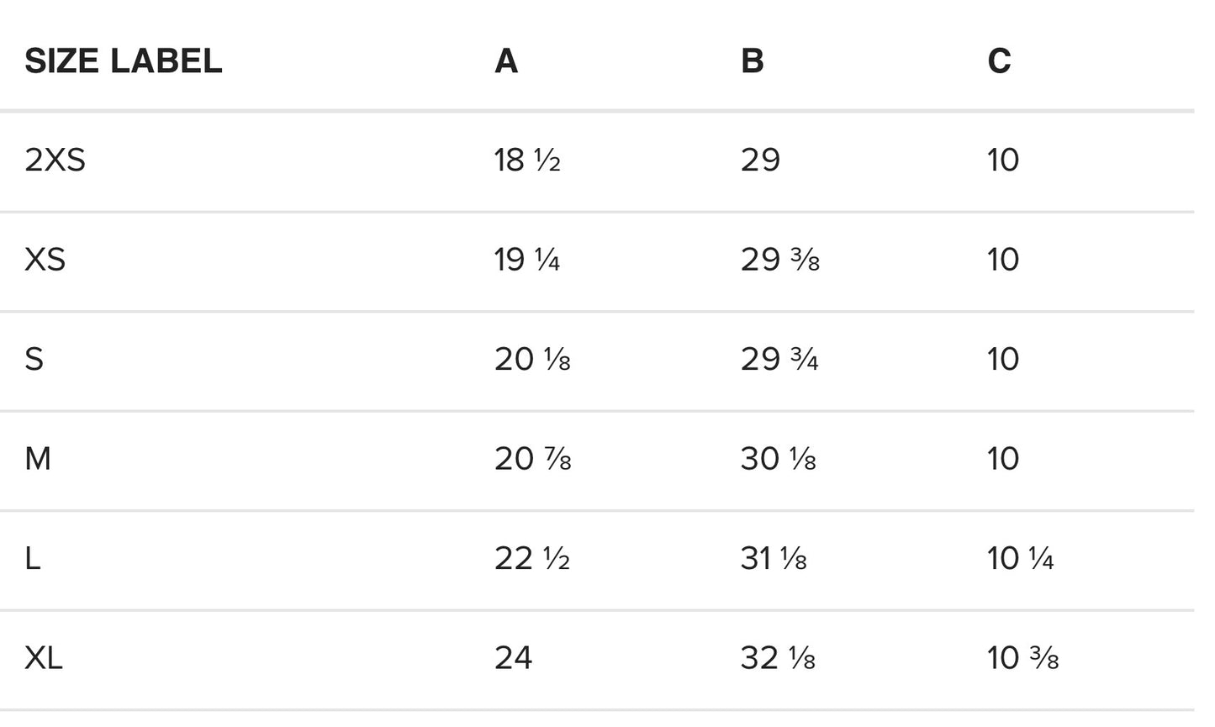Viewport: 1215px width, 727px height.
Task: Click the SIZE LABEL column header
Action: (124, 61)
